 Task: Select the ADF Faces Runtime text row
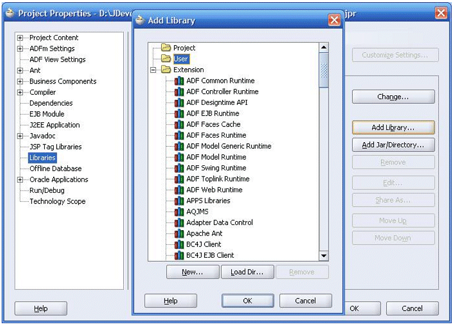[x=217, y=135]
